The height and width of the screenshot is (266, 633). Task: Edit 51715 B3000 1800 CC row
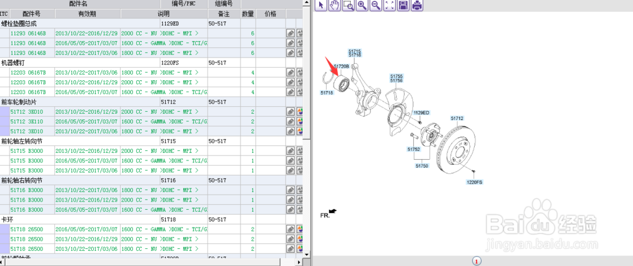coord(291,171)
